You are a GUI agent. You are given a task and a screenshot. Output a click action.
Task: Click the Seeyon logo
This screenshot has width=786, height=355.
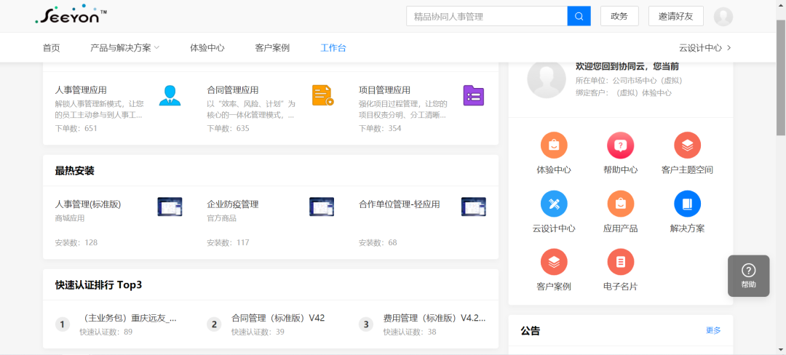coord(71,15)
